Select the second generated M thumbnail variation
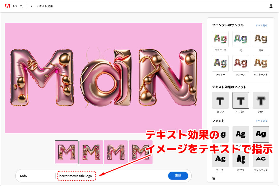Screen dimensions: 279x186 pos(91,152)
